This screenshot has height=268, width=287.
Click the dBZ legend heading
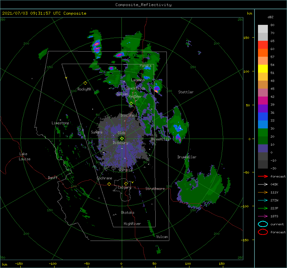(270, 17)
